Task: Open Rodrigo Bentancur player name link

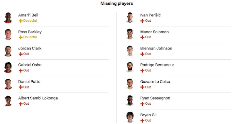Action: tap(157, 65)
